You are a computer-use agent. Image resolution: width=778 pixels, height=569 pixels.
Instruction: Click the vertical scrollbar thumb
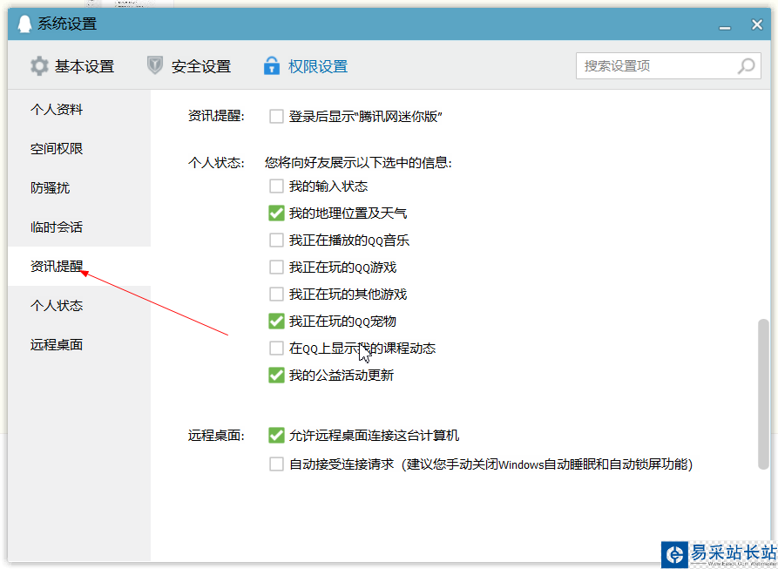point(763,394)
